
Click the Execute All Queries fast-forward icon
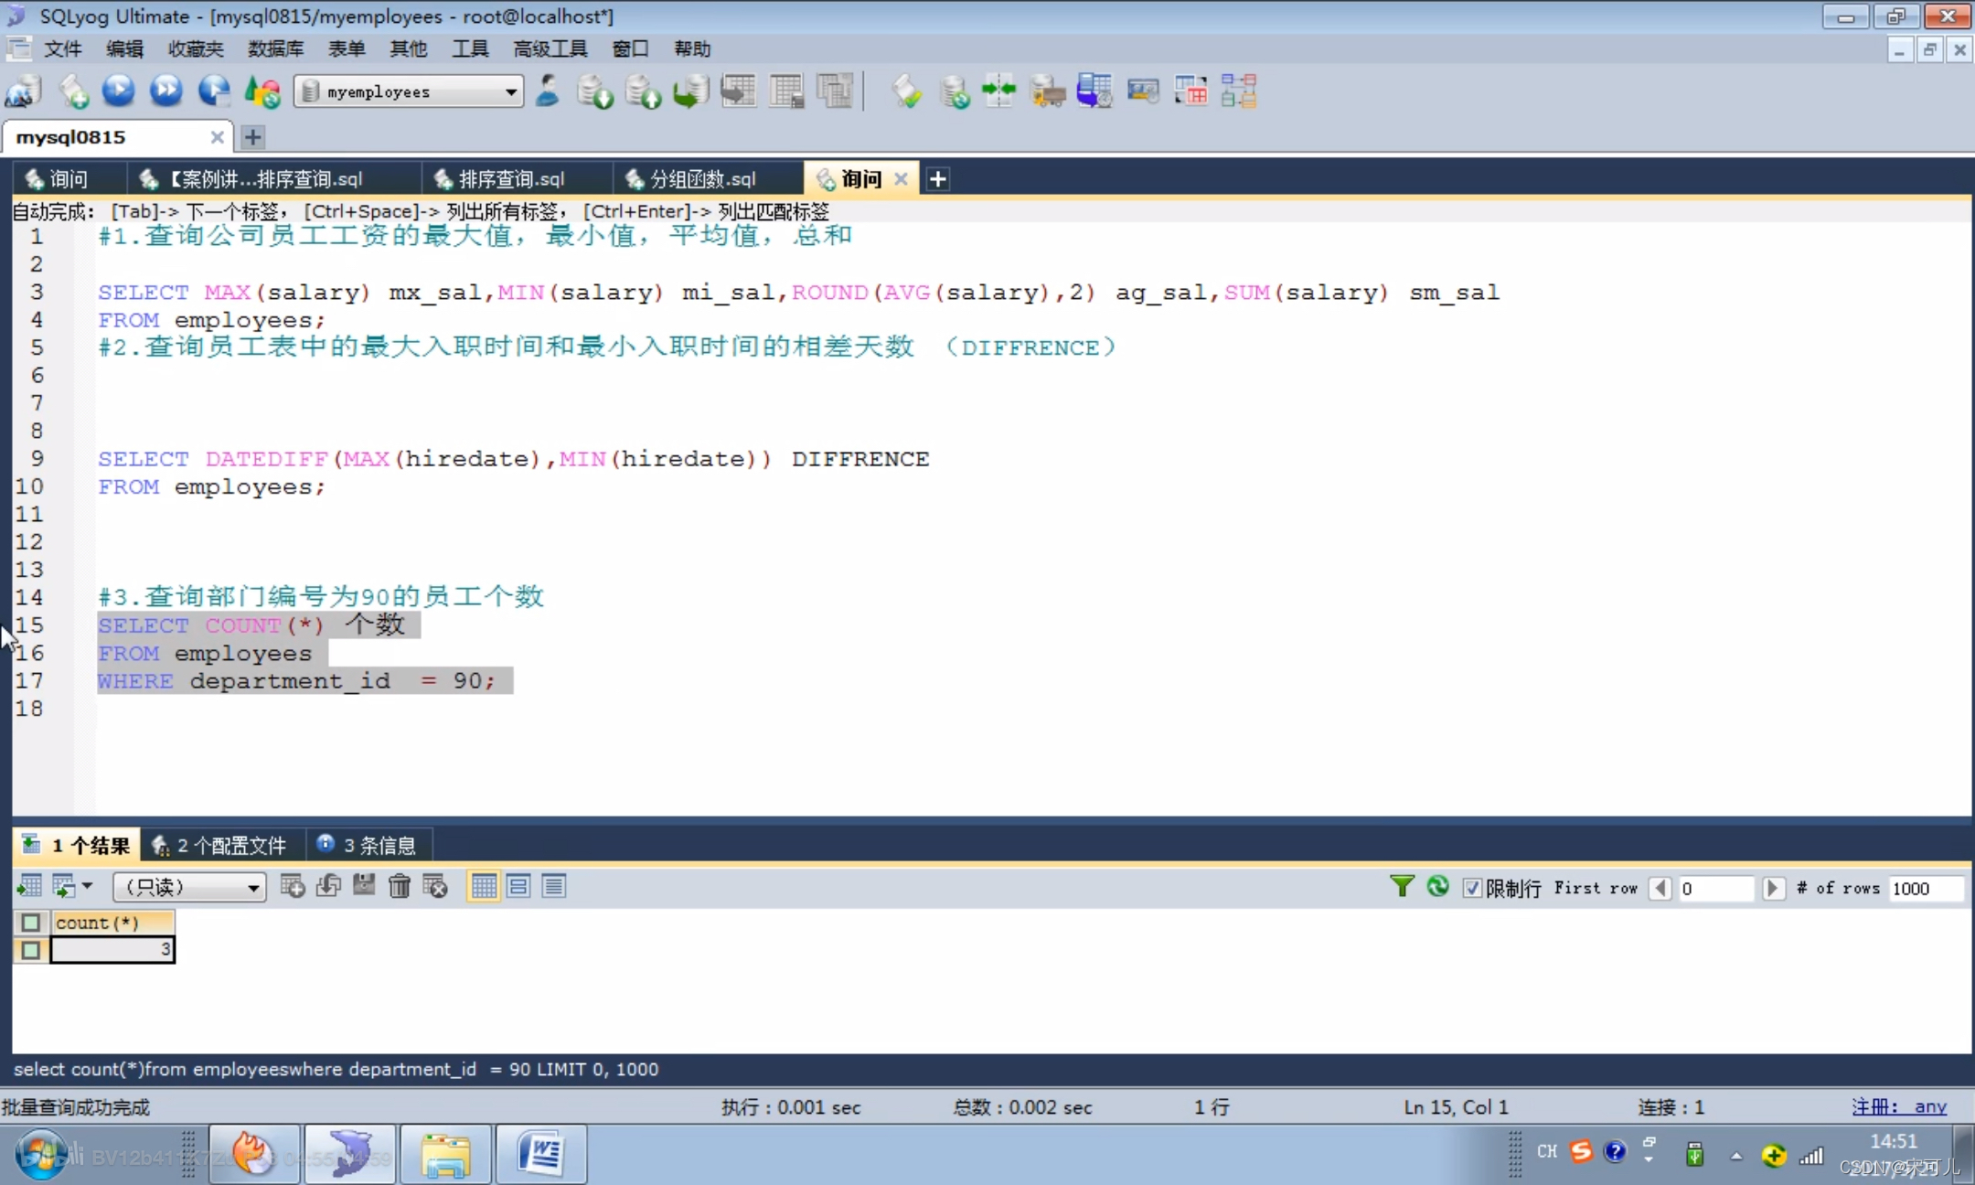(166, 91)
